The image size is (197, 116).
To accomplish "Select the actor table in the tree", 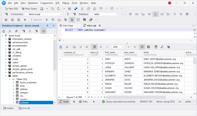I will 22,86.
